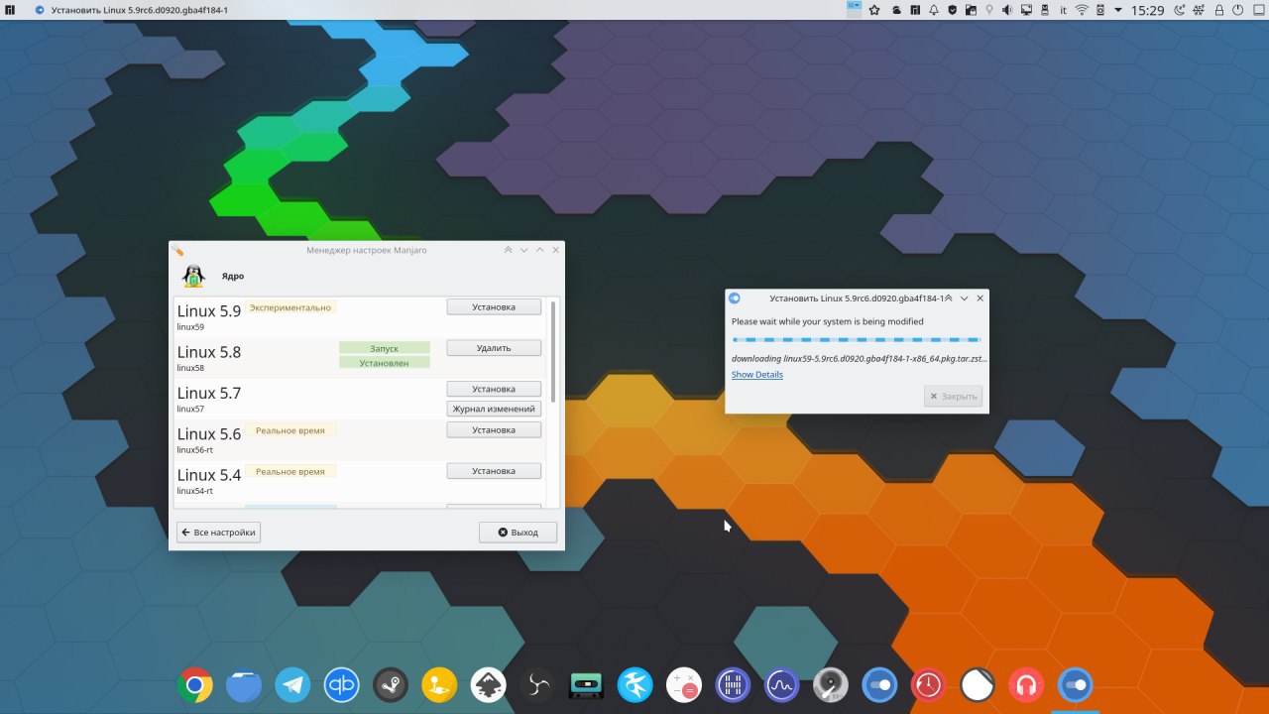Image resolution: width=1269 pixels, height=714 pixels.
Task: Switch the 'it' keyboard layout indicator
Action: click(1063, 10)
